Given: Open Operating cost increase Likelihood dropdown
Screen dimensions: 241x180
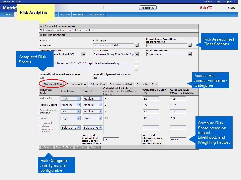Looking at the screenshot, I should [71, 111].
